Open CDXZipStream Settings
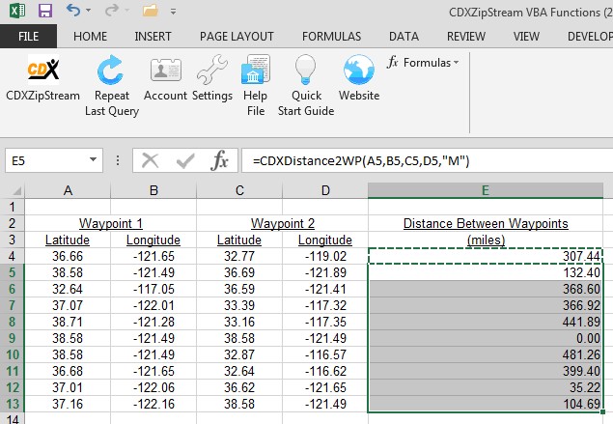Viewport: 613px width, 424px height. [x=212, y=78]
